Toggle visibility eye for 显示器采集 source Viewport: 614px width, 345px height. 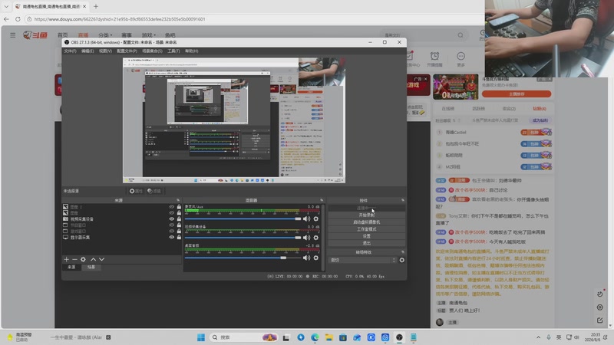click(171, 237)
